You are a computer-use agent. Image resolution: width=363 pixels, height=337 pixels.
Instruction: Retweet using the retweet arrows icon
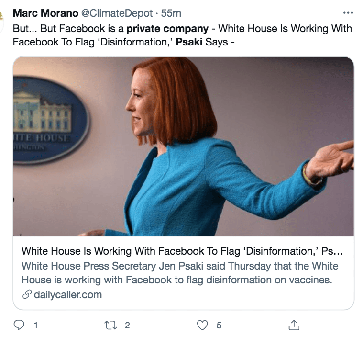click(x=110, y=325)
